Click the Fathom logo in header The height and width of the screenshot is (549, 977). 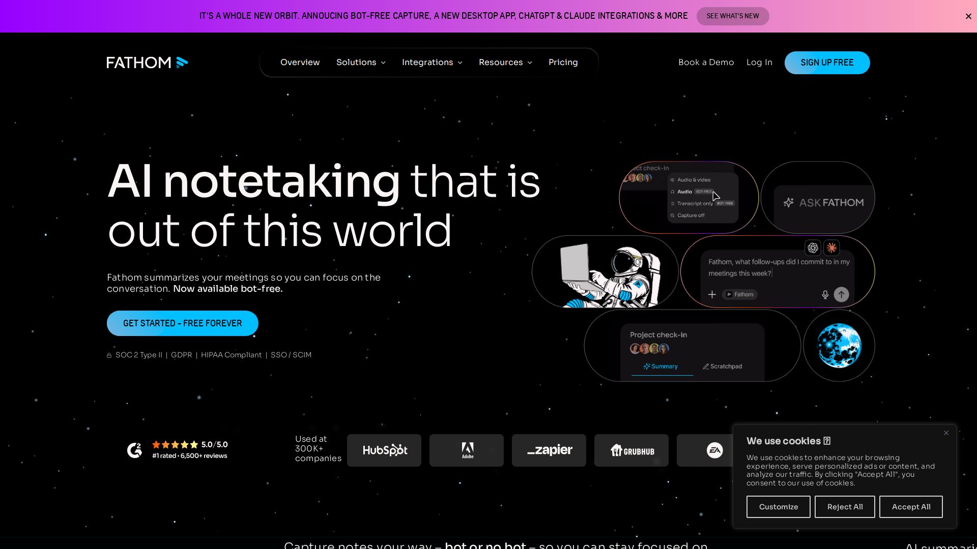click(147, 63)
